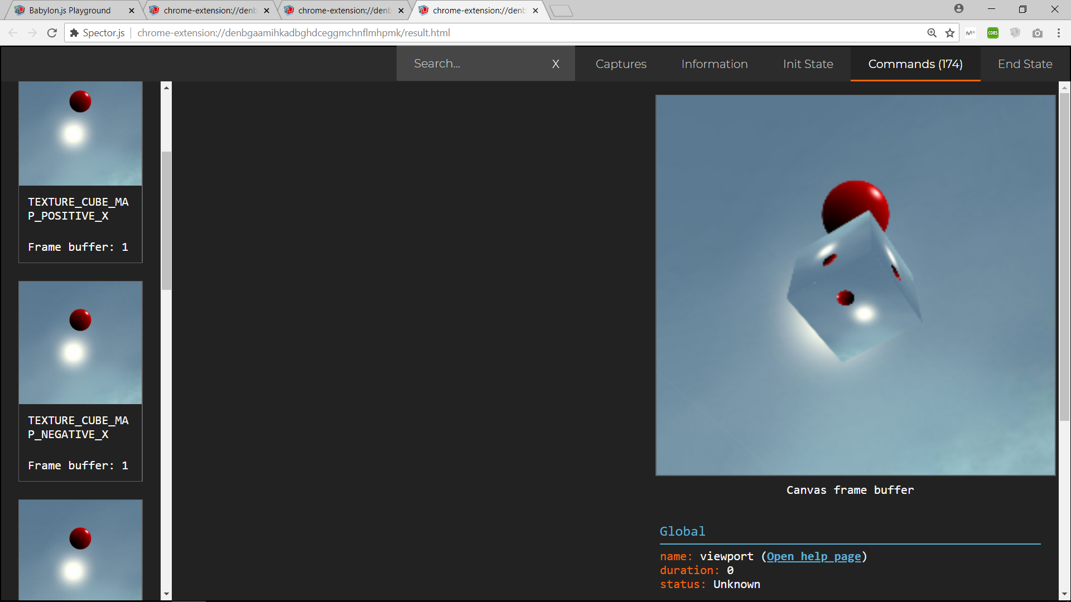
Task: Reload the Spector.js result page
Action: [x=52, y=33]
